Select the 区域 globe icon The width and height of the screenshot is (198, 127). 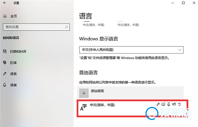pos(5,63)
